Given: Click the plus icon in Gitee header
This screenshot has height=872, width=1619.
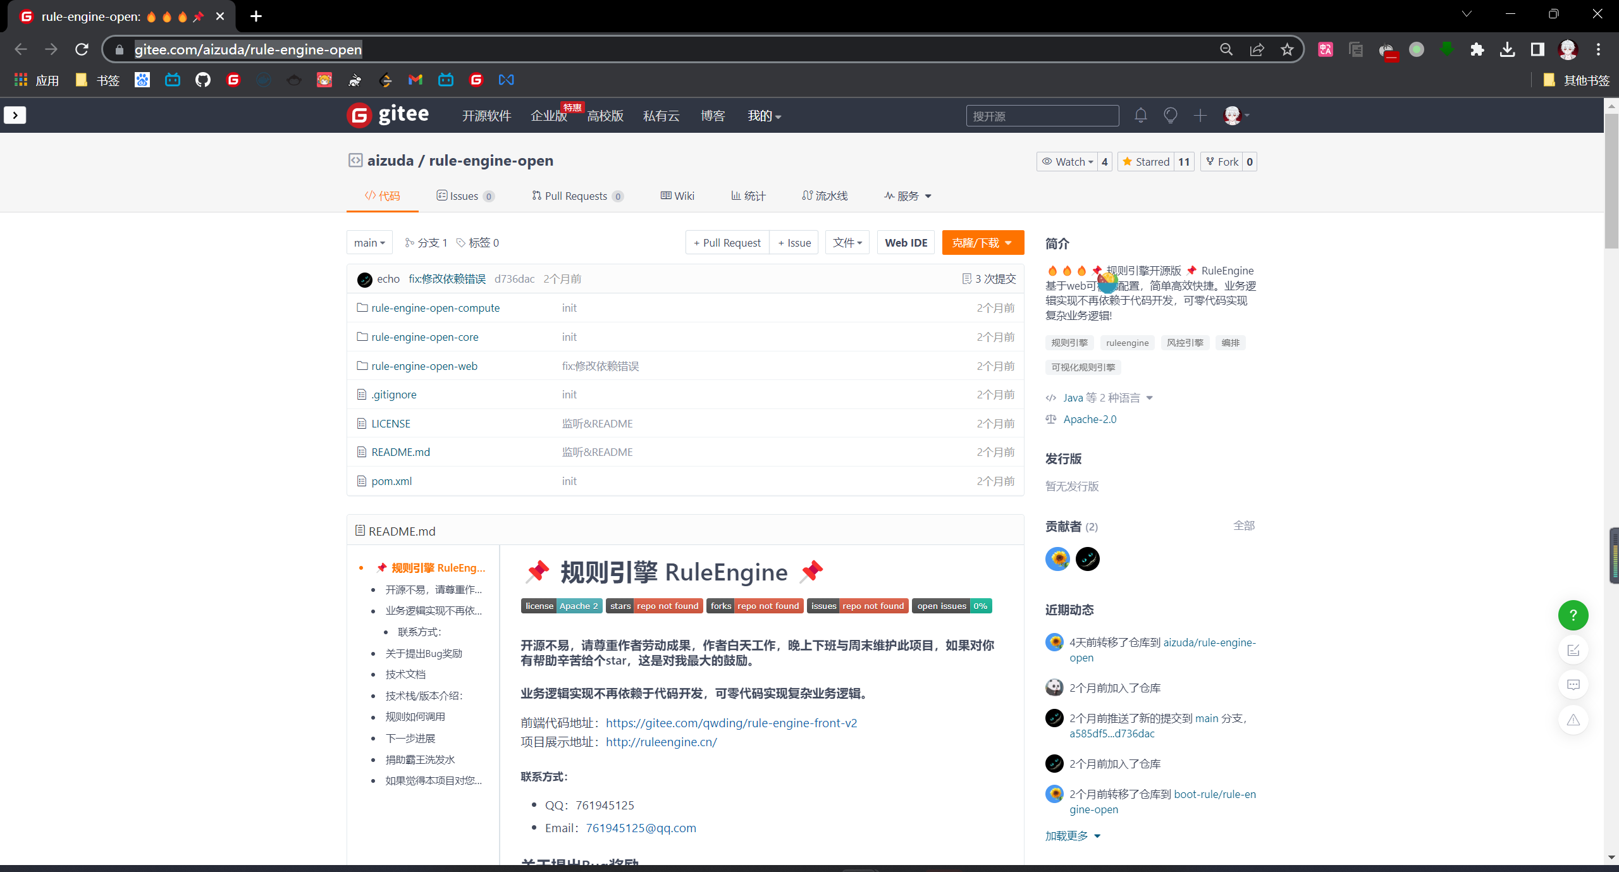Looking at the screenshot, I should point(1200,116).
